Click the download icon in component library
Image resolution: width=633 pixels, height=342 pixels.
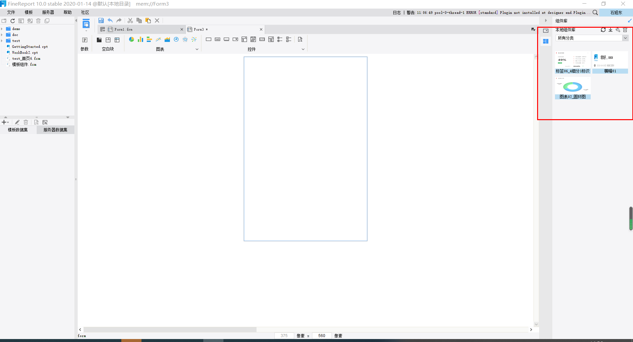(x=611, y=30)
